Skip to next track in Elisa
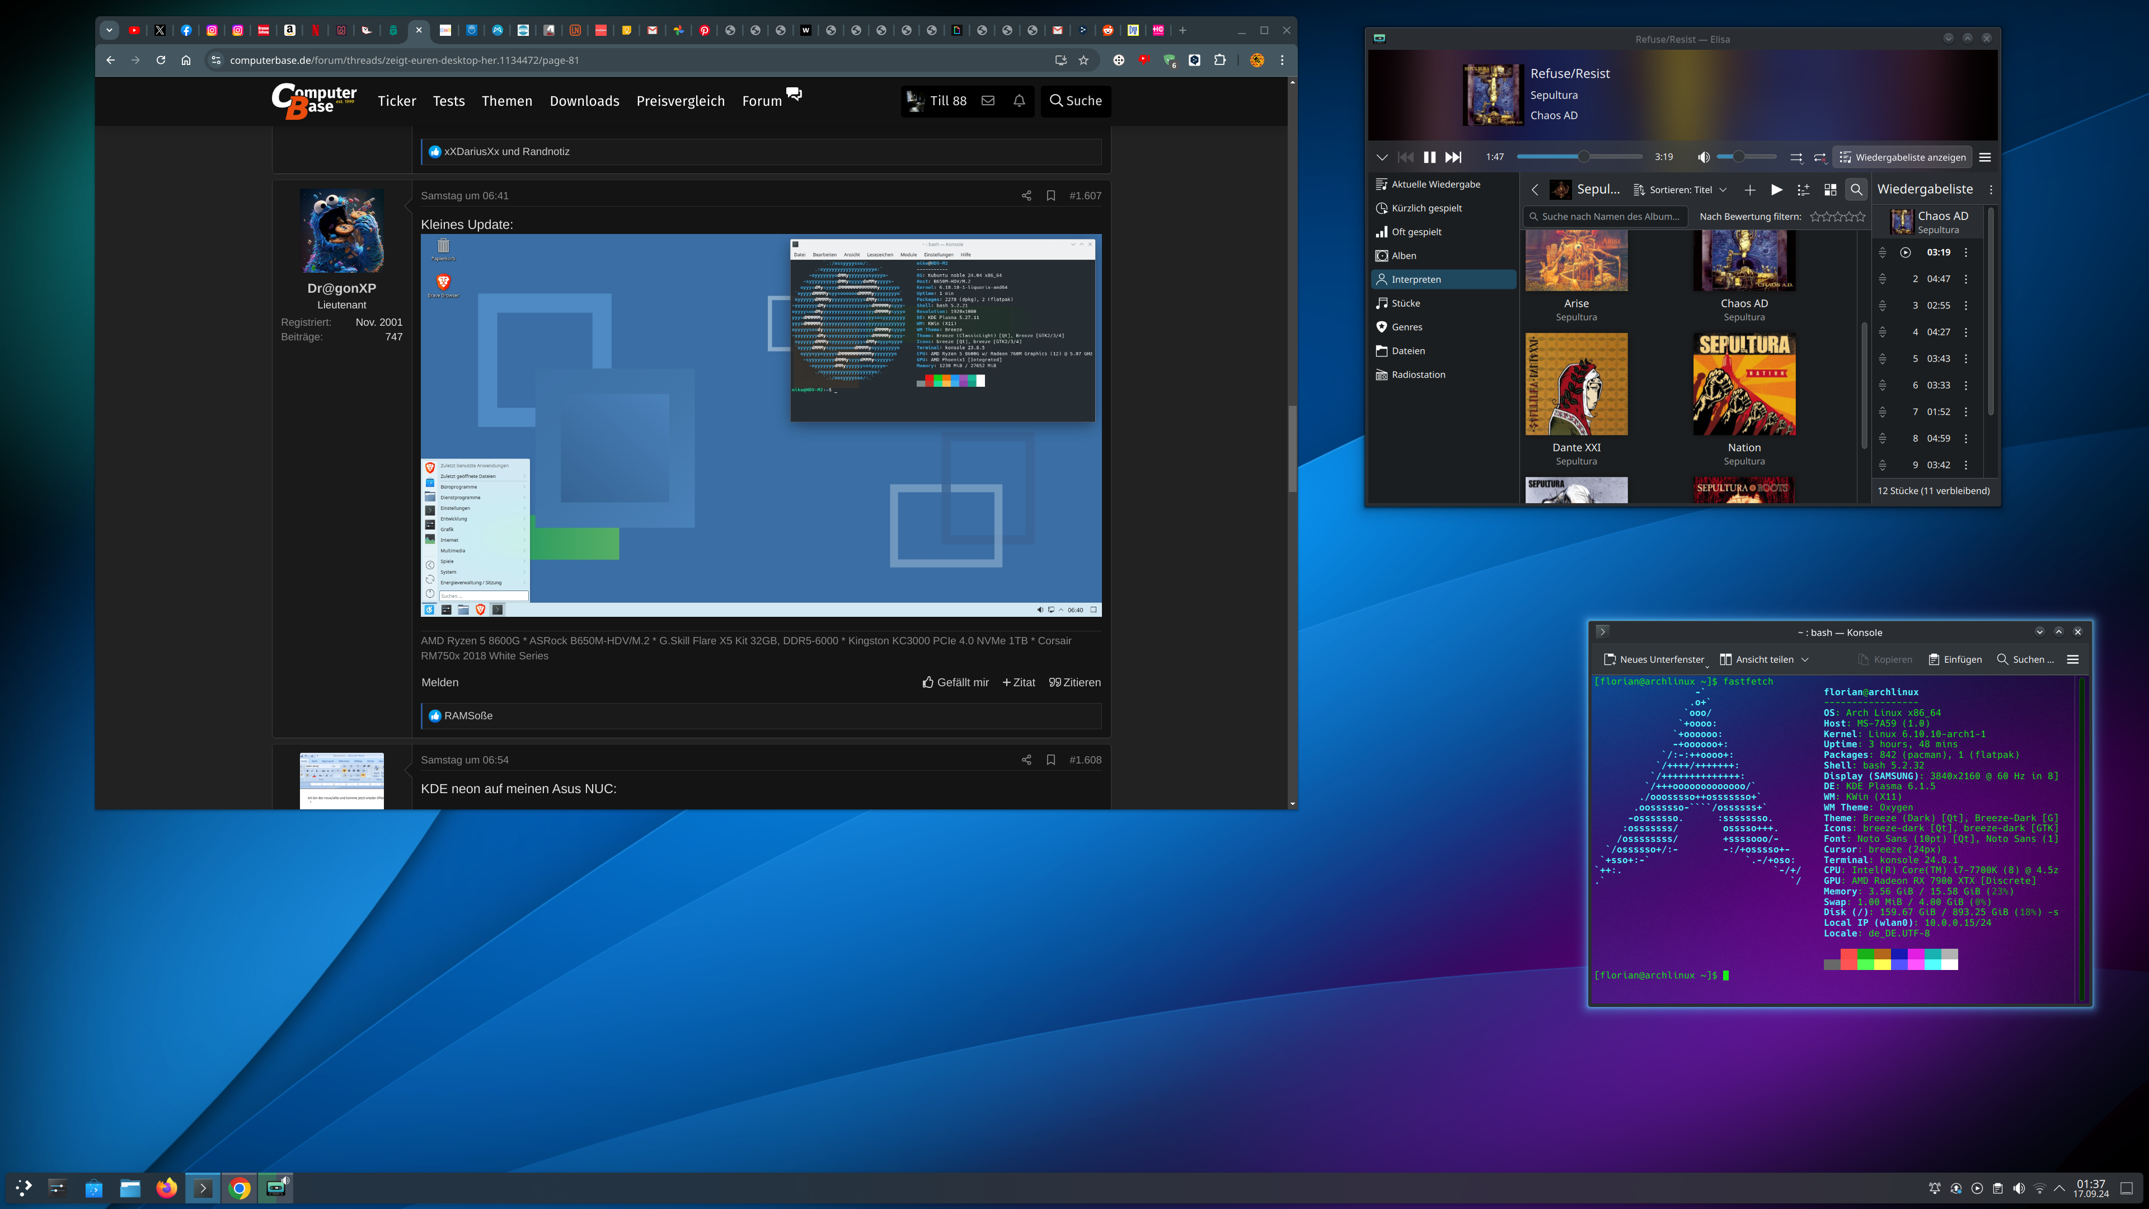2149x1209 pixels. point(1453,157)
